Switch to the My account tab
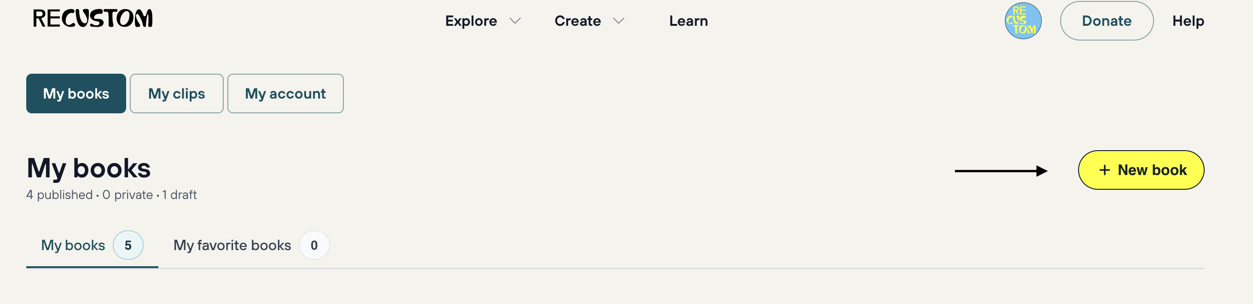 285,94
